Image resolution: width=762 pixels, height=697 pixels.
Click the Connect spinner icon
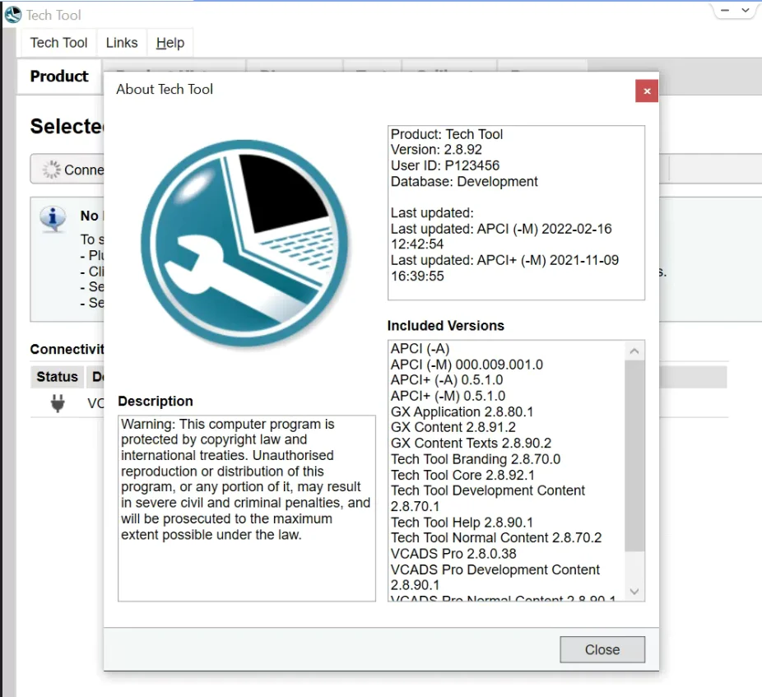tap(51, 170)
